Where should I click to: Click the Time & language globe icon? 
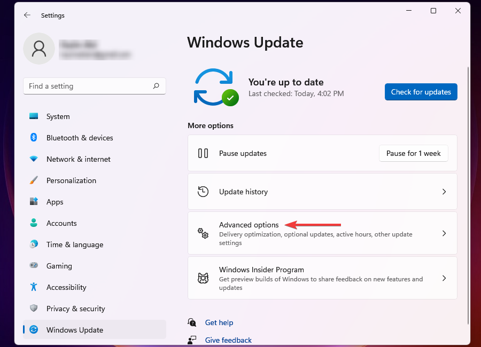click(x=34, y=244)
